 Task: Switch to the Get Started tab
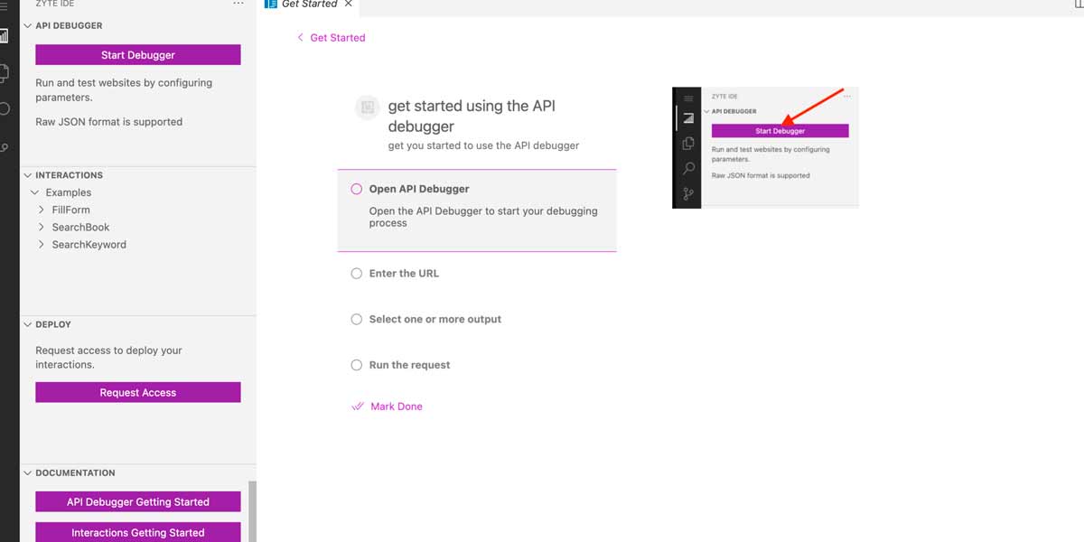pyautogui.click(x=308, y=5)
